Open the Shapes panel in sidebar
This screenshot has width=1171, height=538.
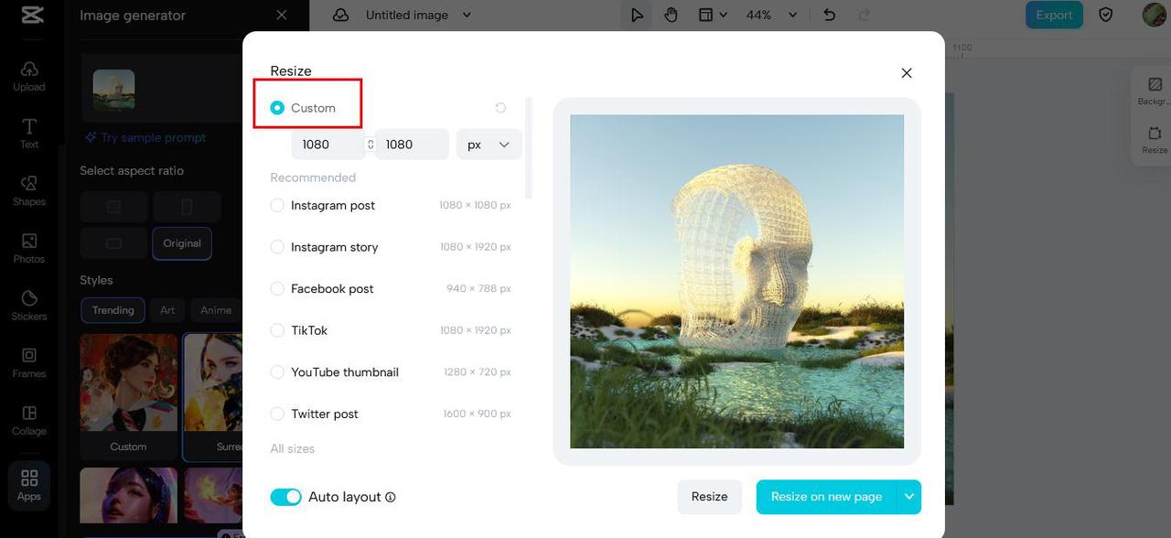point(29,189)
